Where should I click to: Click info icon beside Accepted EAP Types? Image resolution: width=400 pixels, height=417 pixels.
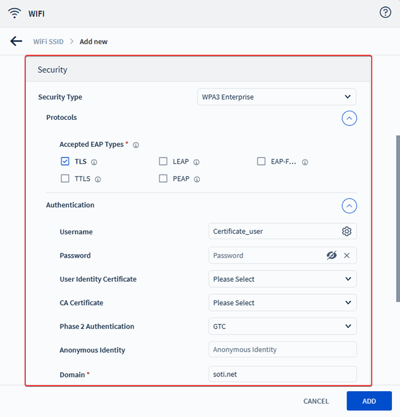136,145
